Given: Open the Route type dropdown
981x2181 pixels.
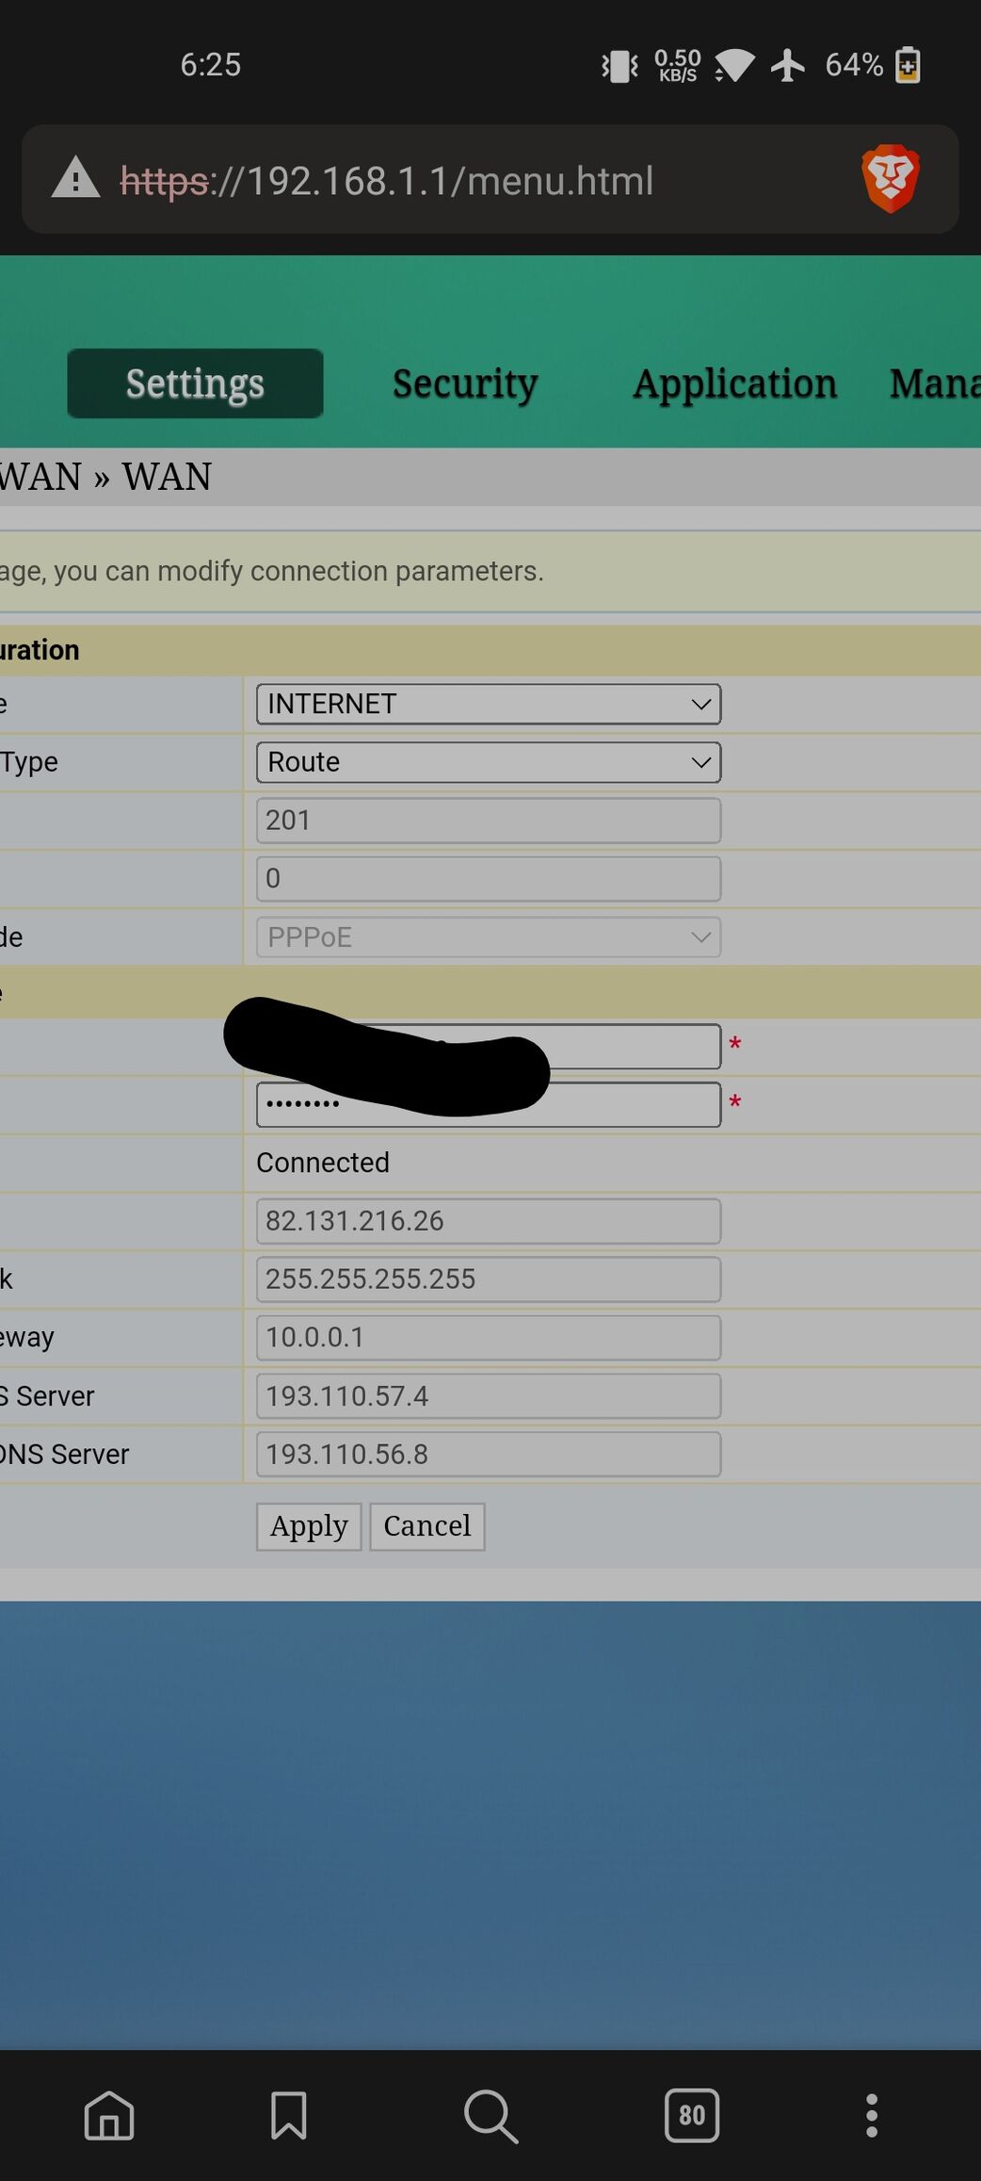Looking at the screenshot, I should click(x=489, y=762).
